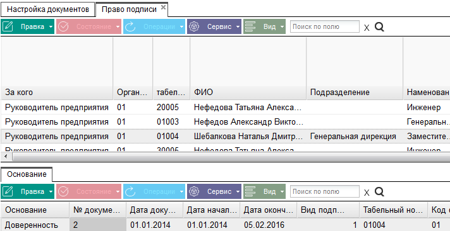
Task: Clear lower search field with X
Action: point(367,193)
